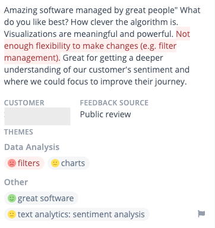215x228 pixels.
Task: Click the highlighted negative sentence about flexibility
Action: coord(90,46)
